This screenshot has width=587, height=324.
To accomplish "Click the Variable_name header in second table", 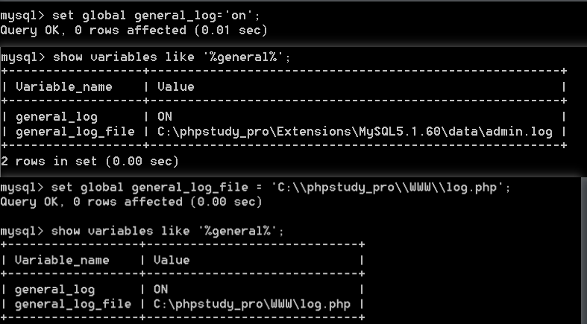I will click(x=62, y=260).
